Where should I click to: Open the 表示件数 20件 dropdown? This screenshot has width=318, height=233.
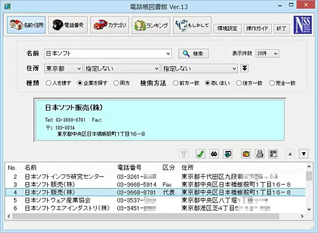pos(267,53)
